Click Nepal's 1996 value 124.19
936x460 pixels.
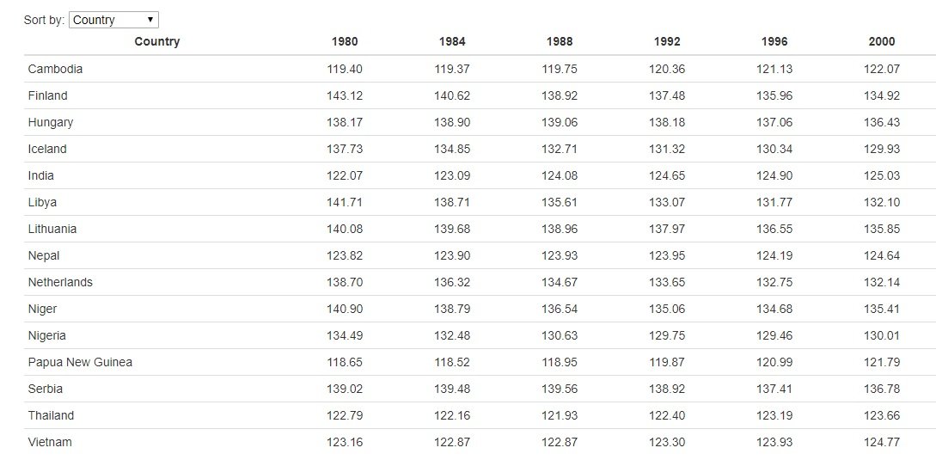click(774, 255)
